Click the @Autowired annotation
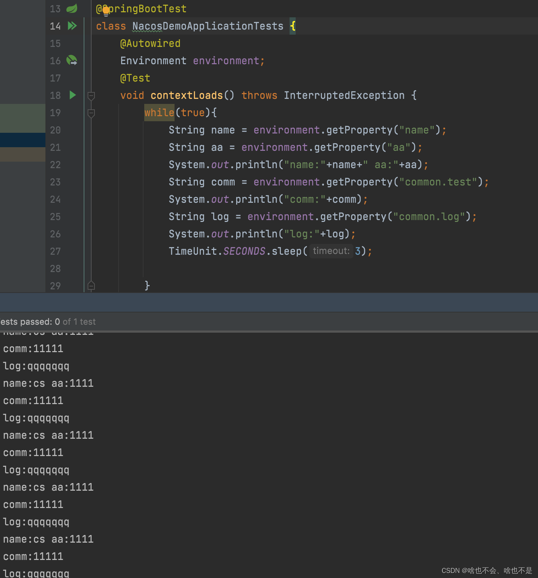This screenshot has width=538, height=578. pyautogui.click(x=150, y=43)
